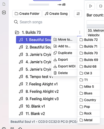Open the Add to... submenu
Viewport: 104px width, 129px height.
coord(64,46)
